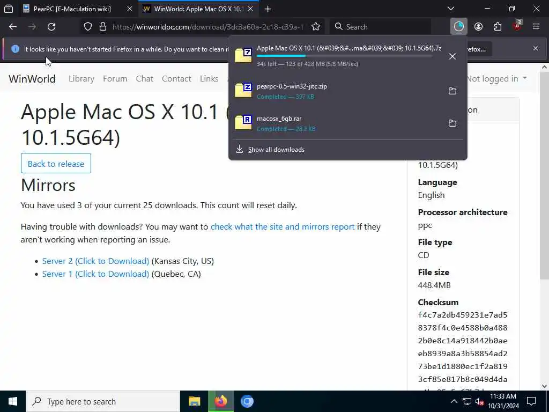The height and width of the screenshot is (412, 549).
Task: Switch to PearPC E-Maculation wiki tab
Action: [72, 9]
